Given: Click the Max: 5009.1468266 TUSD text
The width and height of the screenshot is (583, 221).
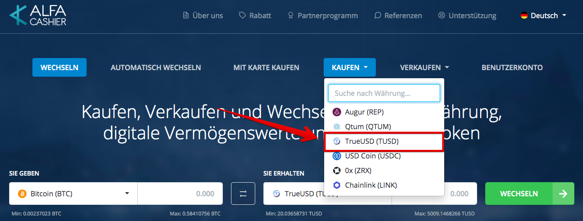Looking at the screenshot, I should click(445, 213).
